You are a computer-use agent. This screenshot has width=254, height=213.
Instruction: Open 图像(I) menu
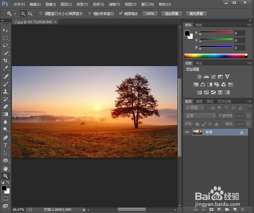tap(51, 4)
